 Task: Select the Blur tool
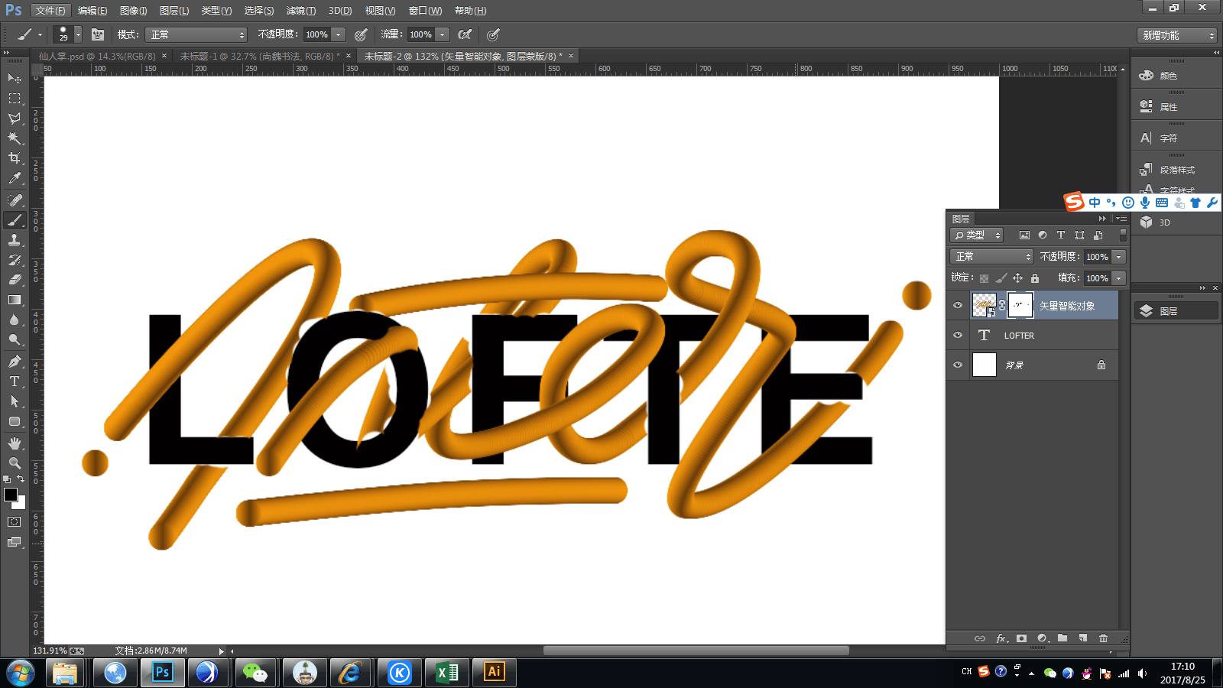pos(15,320)
